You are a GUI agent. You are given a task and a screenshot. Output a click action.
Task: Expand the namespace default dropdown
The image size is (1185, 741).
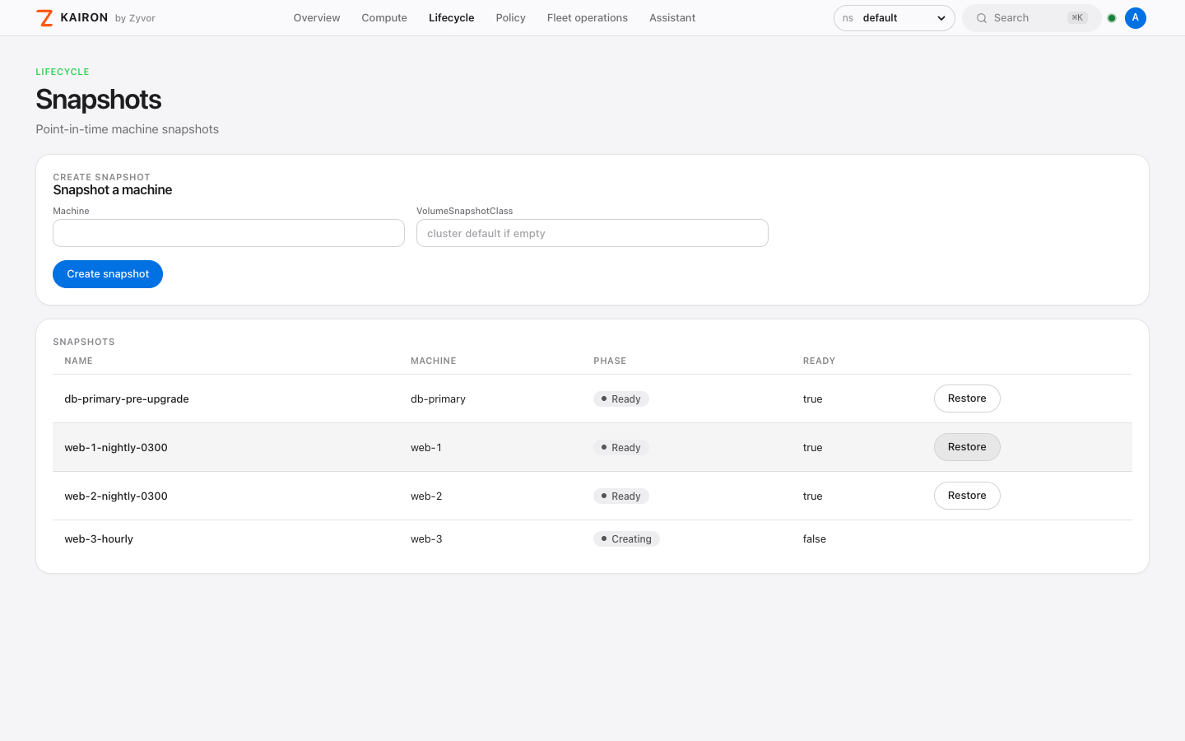(894, 18)
